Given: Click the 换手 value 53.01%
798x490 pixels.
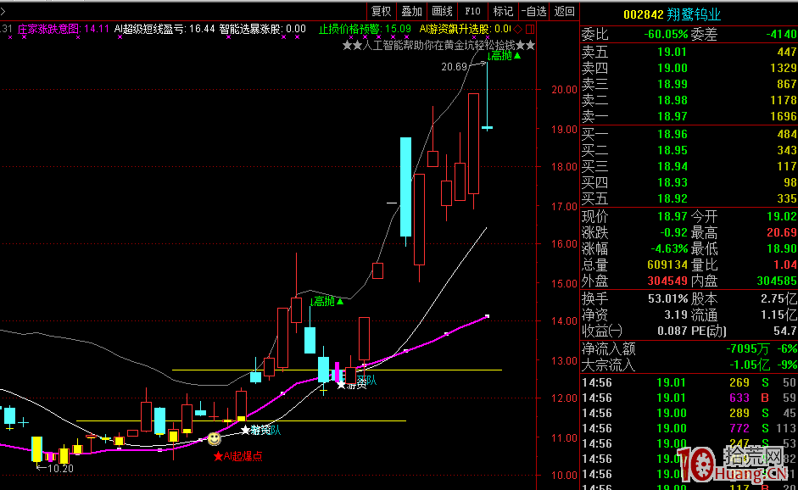Looking at the screenshot, I should click(x=667, y=298).
